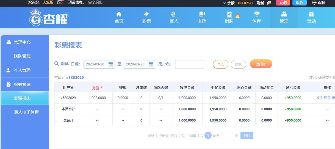Click the 1,002.0000 recharge cell

point(97,98)
